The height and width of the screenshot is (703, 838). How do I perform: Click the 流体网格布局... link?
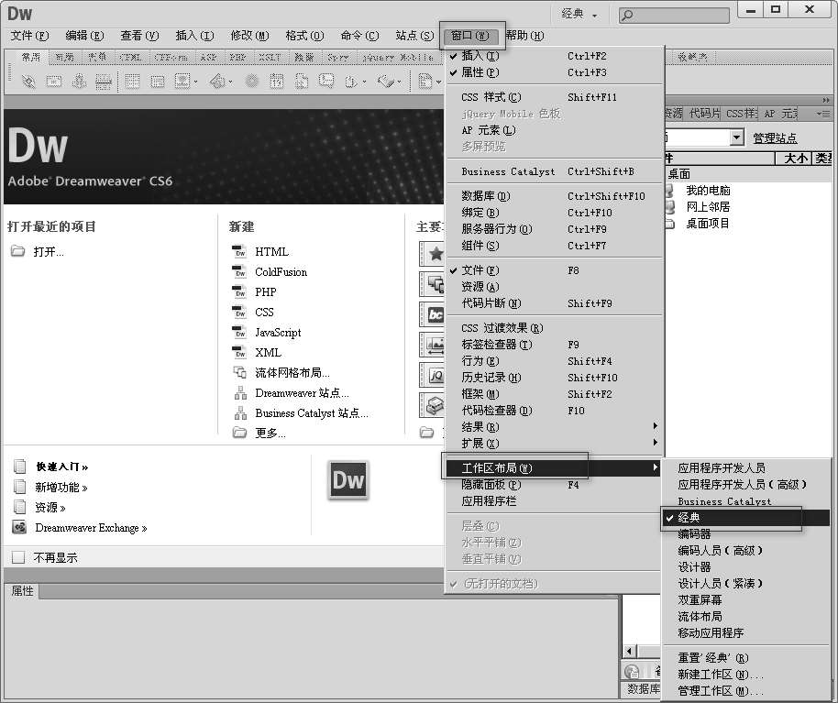pos(292,373)
